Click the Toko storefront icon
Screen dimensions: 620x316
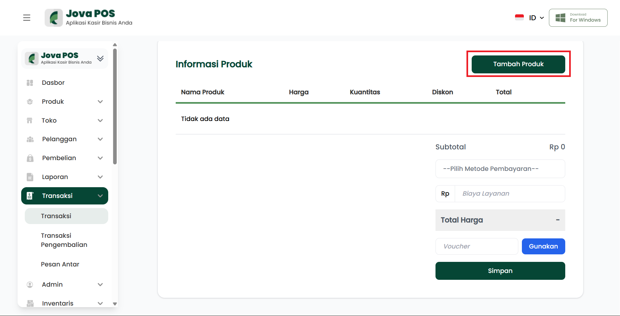point(30,121)
